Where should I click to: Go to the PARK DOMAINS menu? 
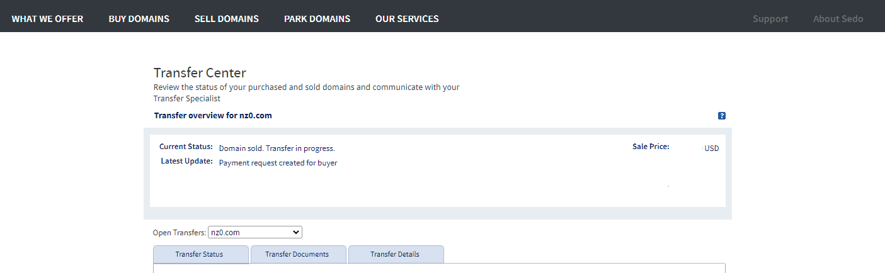[317, 19]
